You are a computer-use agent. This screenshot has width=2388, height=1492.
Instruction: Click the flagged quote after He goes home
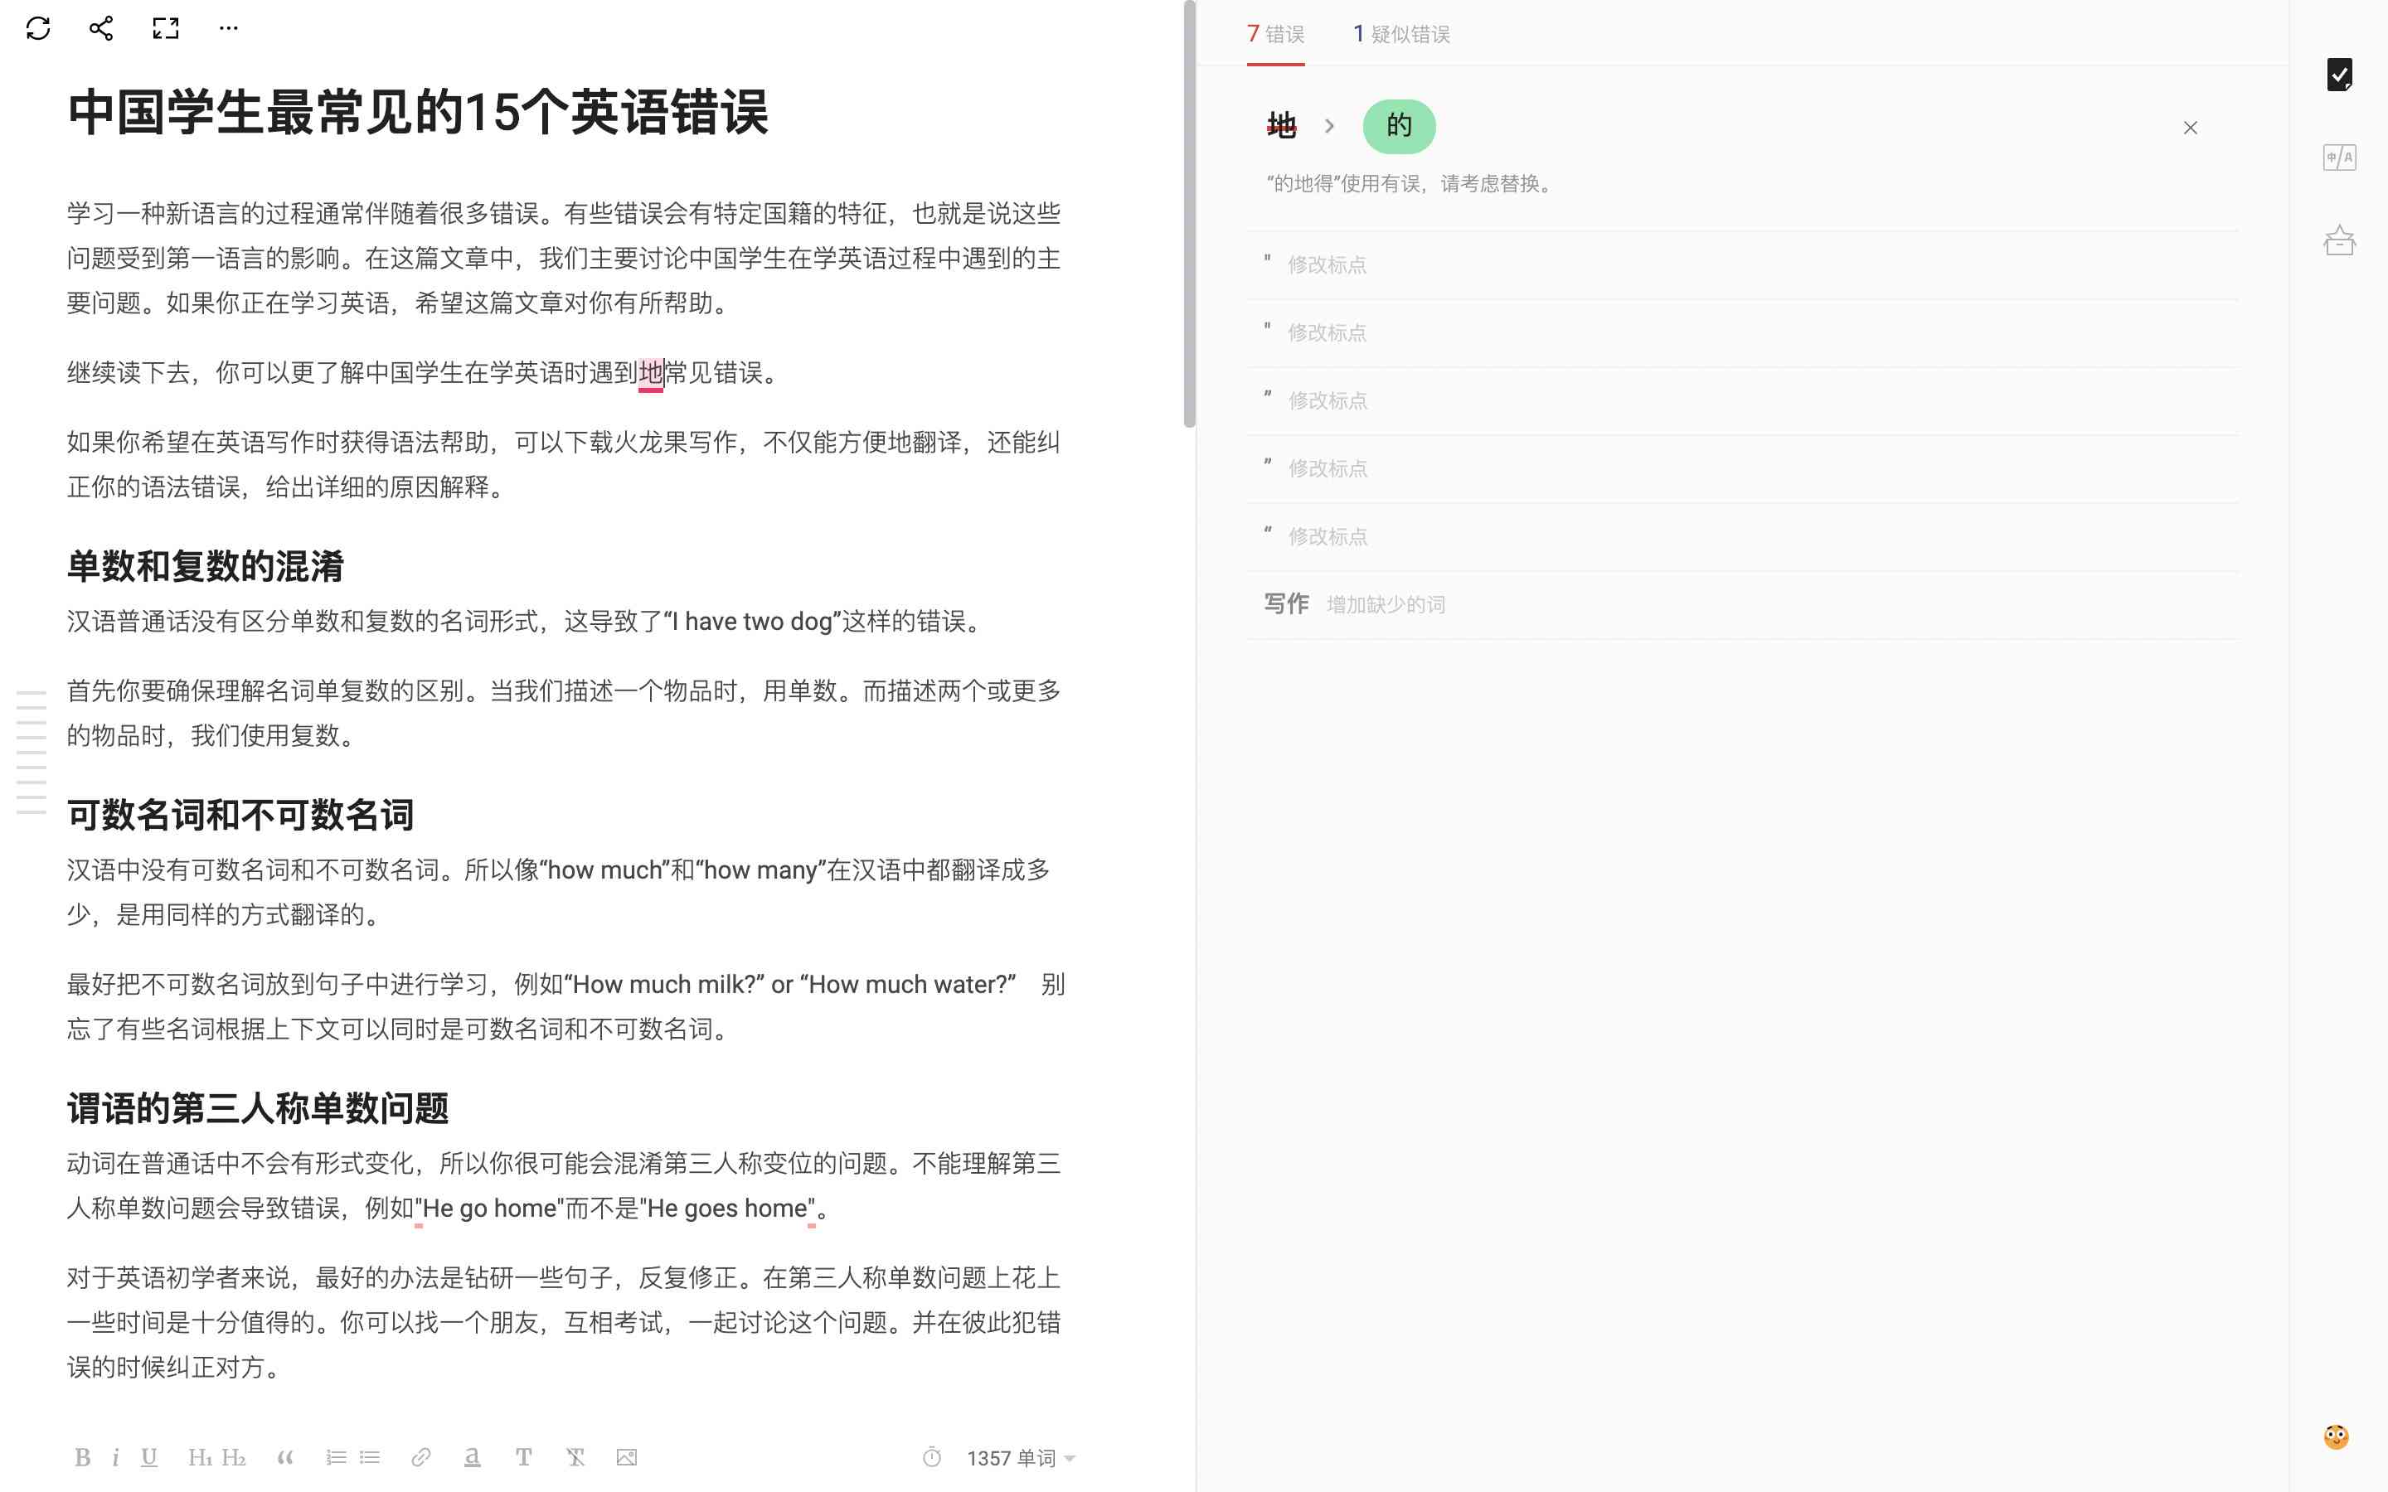point(811,1210)
